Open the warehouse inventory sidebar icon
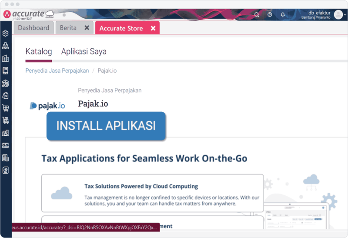Viewport: 348px width, 238px height. [x=6, y=133]
